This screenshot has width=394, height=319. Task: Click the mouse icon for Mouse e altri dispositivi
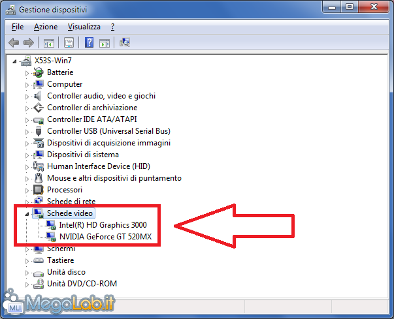point(39,178)
